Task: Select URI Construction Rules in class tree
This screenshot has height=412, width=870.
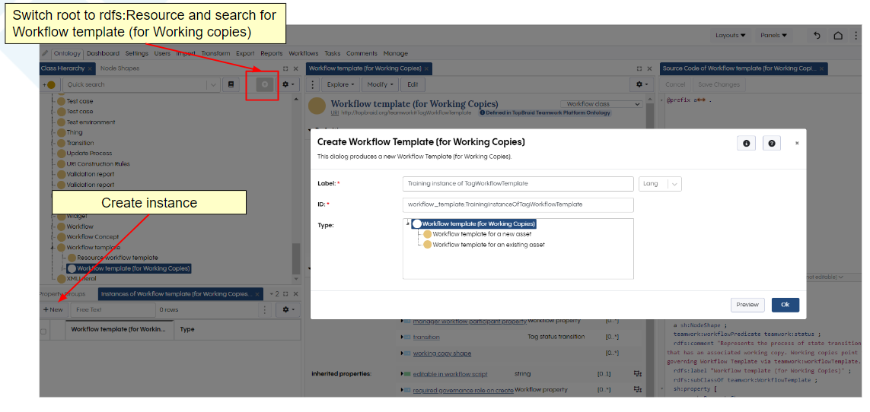Action: coord(97,163)
